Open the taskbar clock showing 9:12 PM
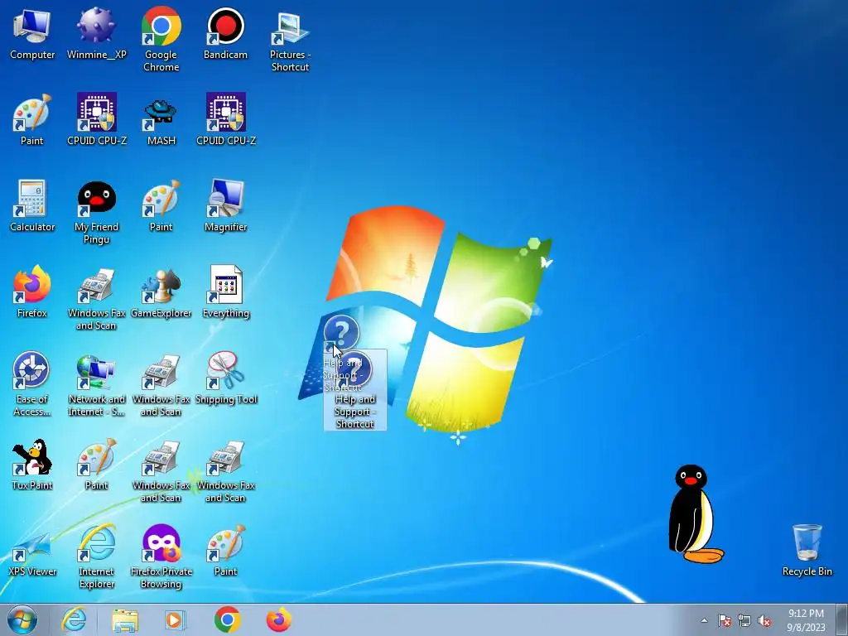This screenshot has width=848, height=636. click(806, 620)
